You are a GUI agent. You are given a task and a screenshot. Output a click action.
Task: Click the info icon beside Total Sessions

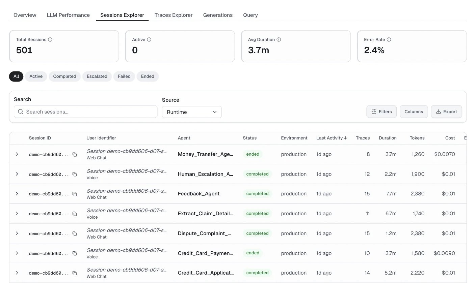50,39
